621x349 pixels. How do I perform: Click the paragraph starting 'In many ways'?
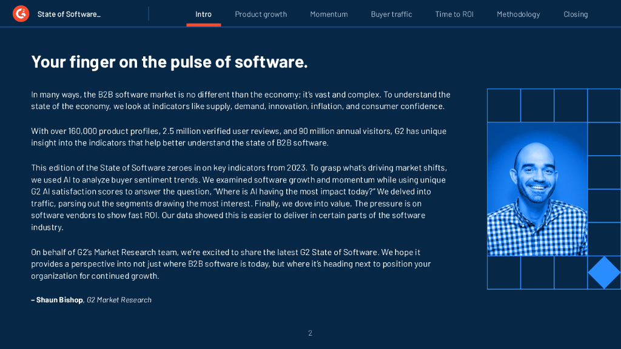tap(240, 101)
